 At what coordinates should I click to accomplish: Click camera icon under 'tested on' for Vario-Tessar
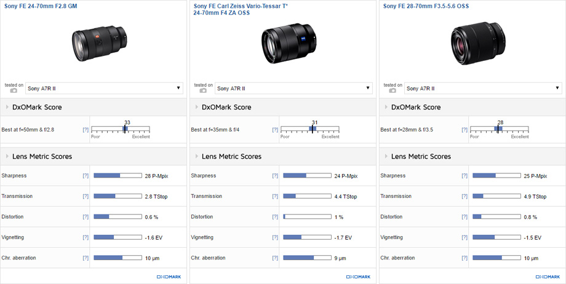203,90
